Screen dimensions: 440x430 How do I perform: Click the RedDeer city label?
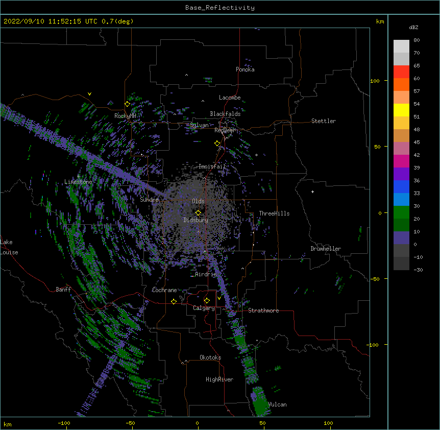pyautogui.click(x=225, y=130)
